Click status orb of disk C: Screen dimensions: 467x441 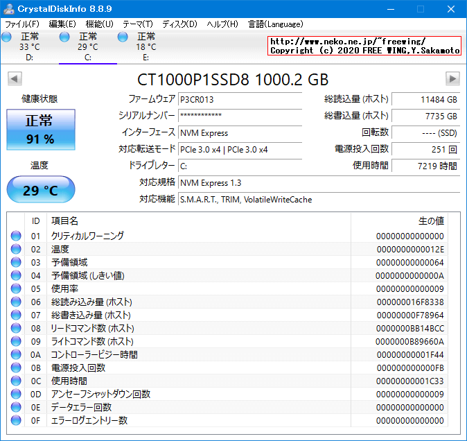pyautogui.click(x=64, y=37)
